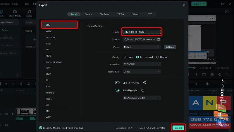234x132 pixels.
Task: Mute the video track speaker icon
Action: tap(6, 114)
